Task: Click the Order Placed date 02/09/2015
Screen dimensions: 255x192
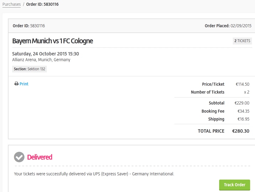Action: (x=241, y=26)
